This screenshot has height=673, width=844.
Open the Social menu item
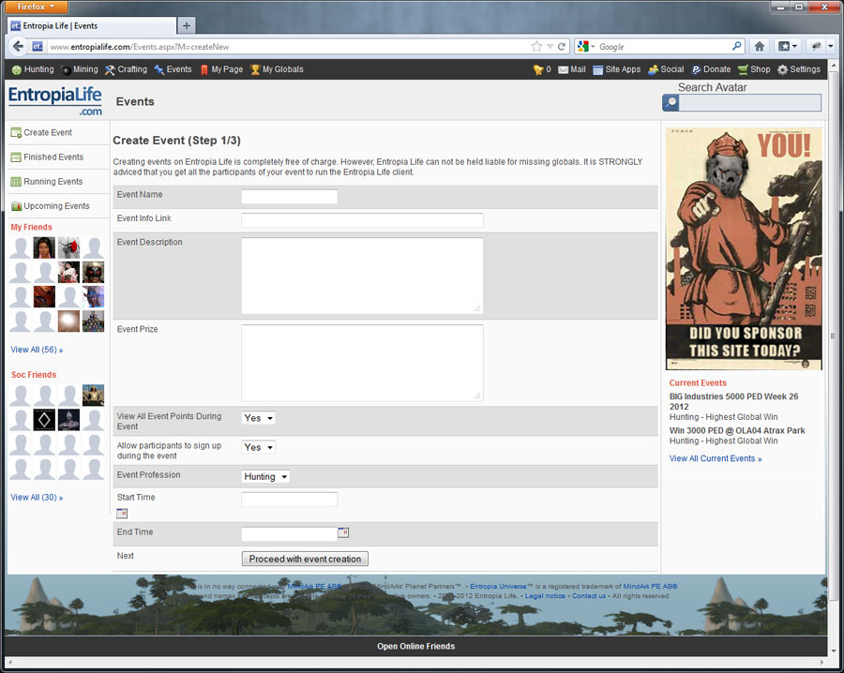666,69
